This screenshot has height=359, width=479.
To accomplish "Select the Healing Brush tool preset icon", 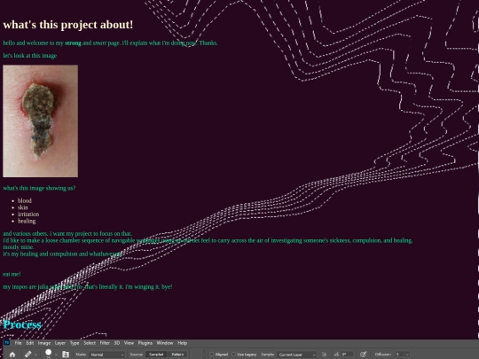I will pyautogui.click(x=27, y=354).
